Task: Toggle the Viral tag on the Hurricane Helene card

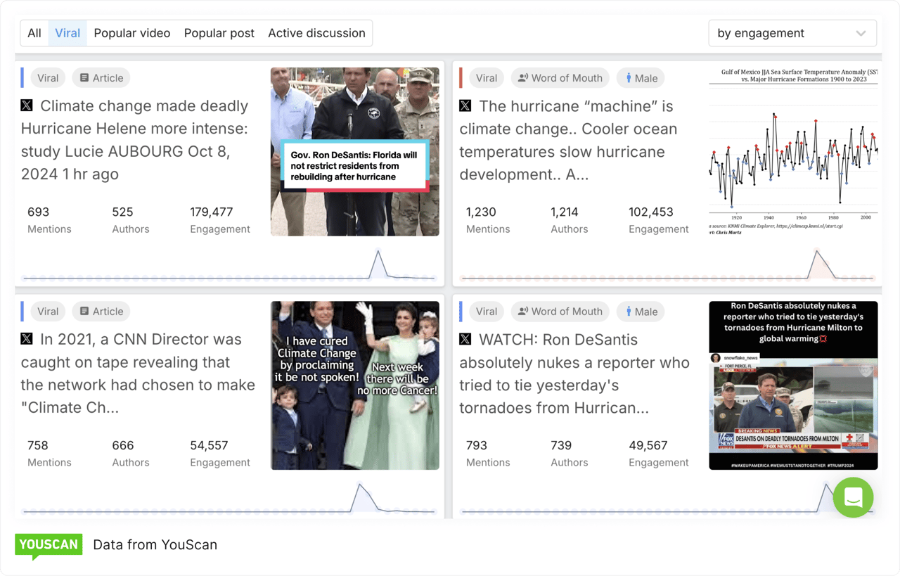Action: (x=47, y=77)
